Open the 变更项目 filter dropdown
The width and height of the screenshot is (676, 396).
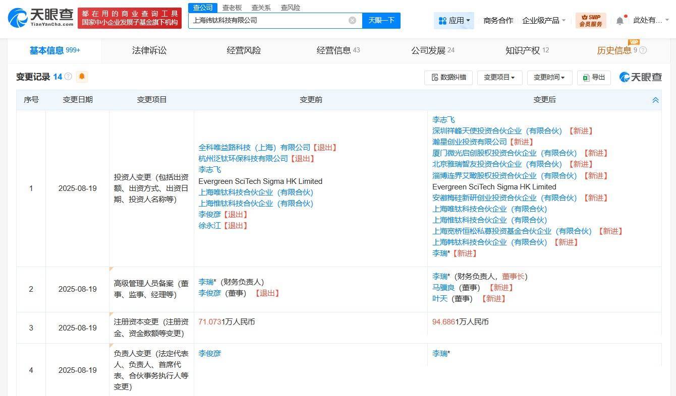coord(499,77)
